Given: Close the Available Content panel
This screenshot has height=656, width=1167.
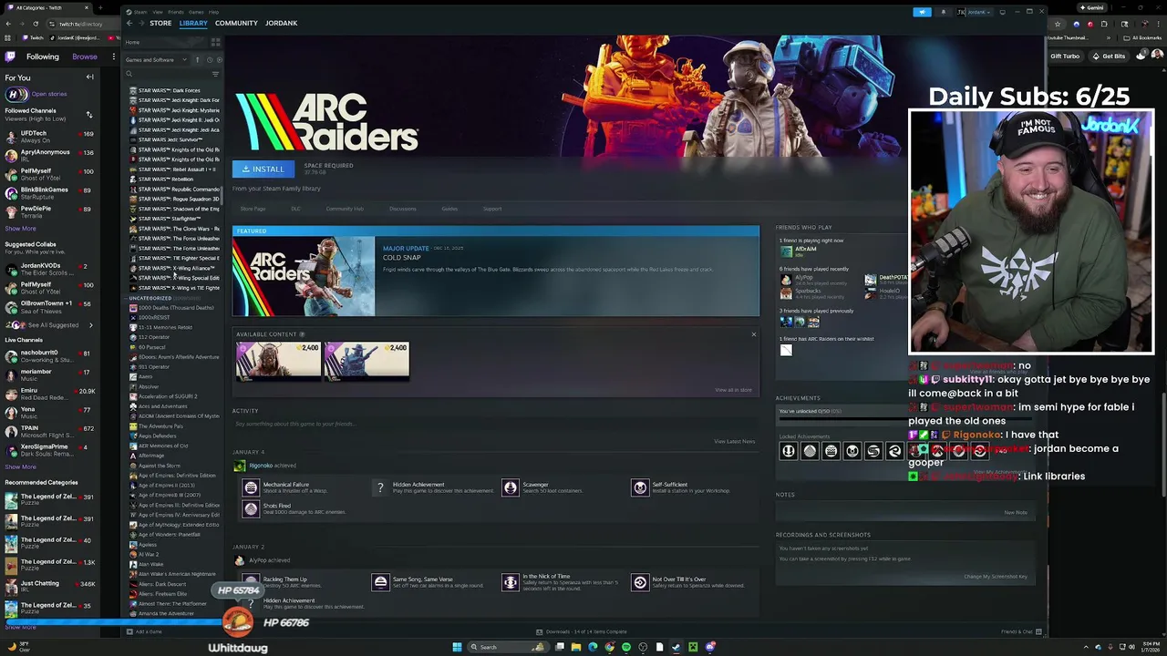Looking at the screenshot, I should pos(753,334).
